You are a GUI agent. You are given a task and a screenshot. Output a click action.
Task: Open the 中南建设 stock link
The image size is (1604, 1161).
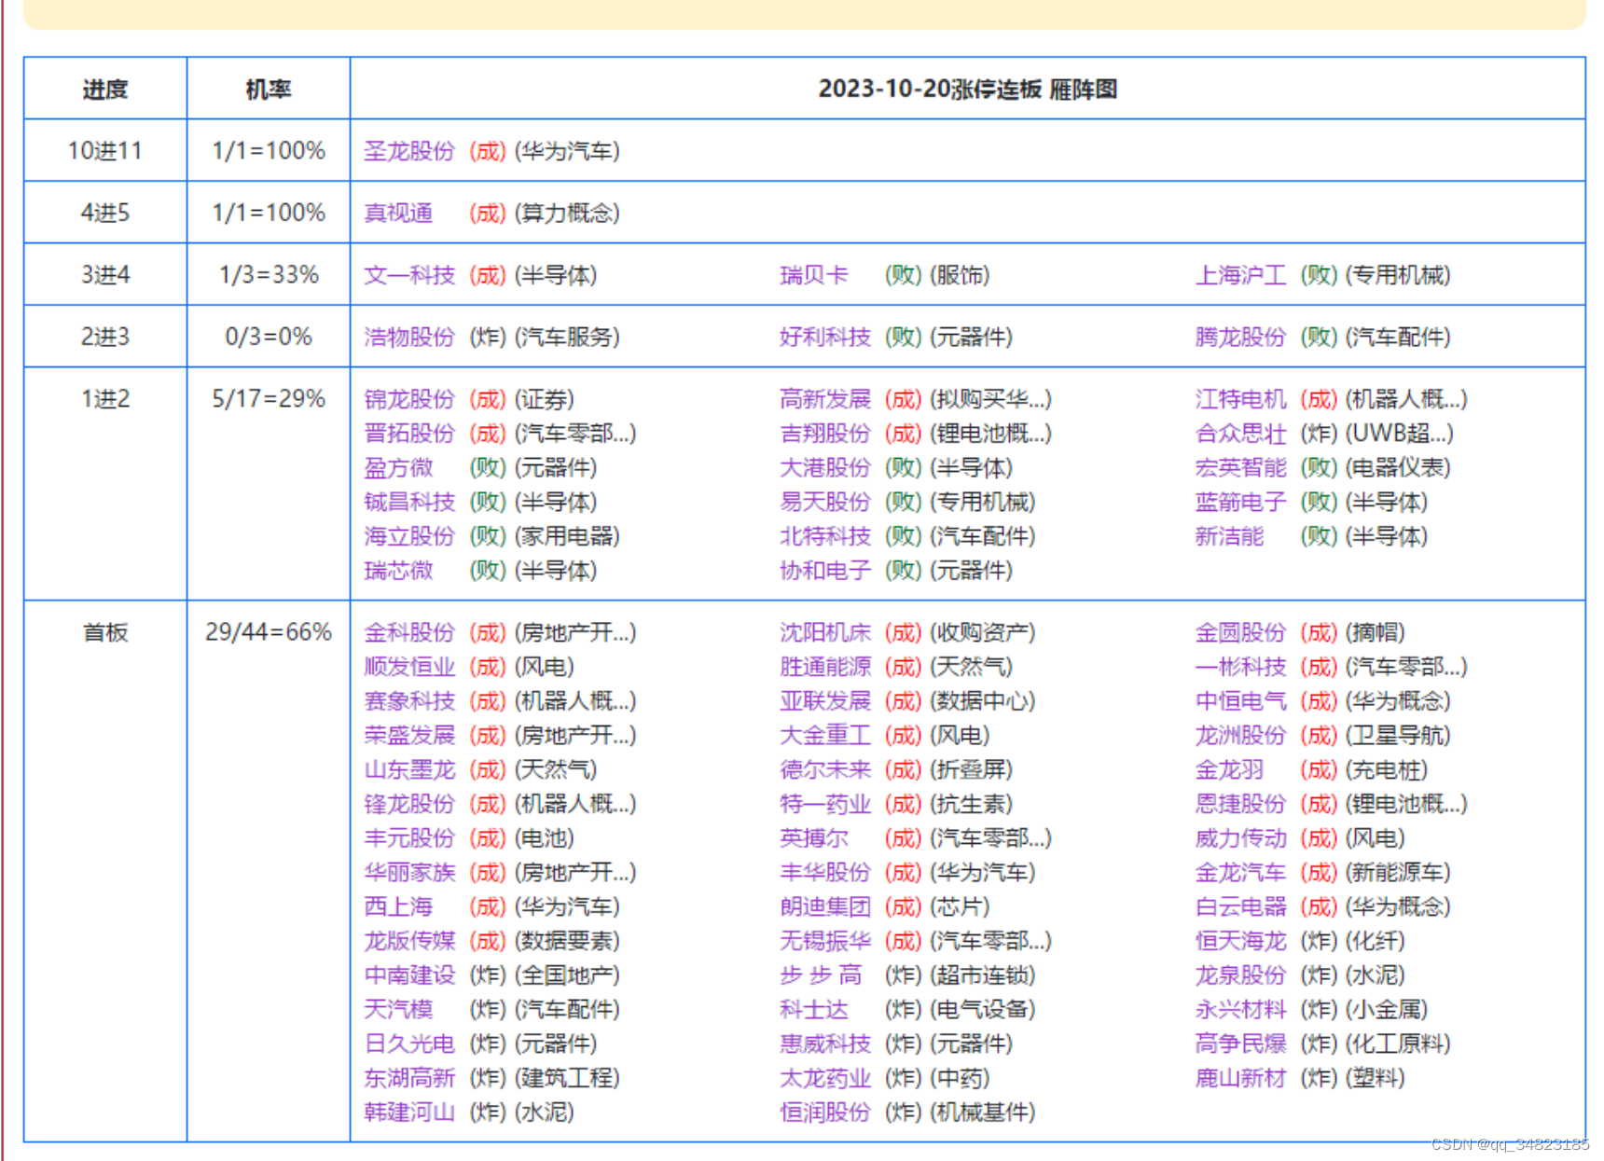pos(409,975)
